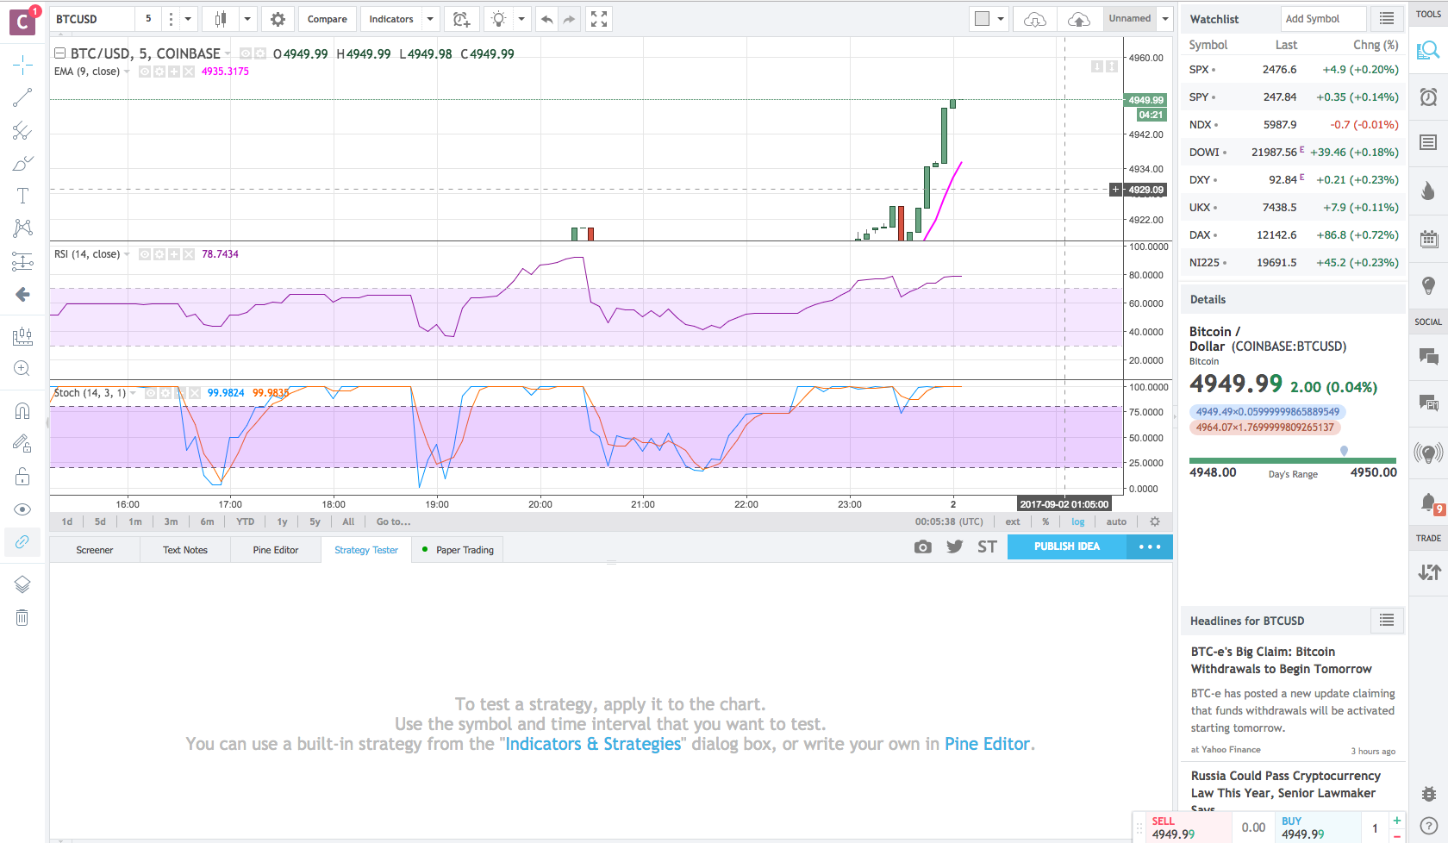Toggle the ext extended hours option

pyautogui.click(x=1013, y=521)
